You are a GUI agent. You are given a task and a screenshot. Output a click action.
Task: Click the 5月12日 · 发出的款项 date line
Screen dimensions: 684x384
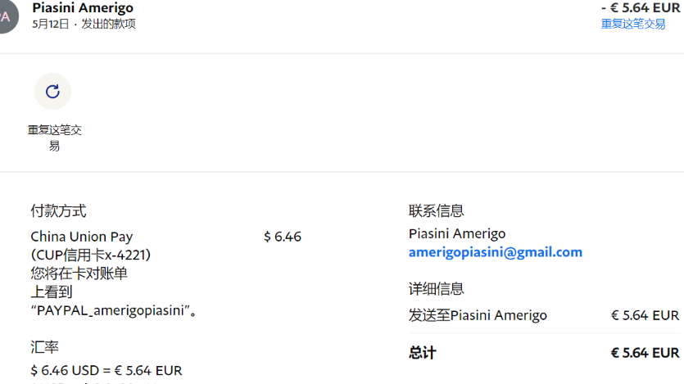point(84,24)
